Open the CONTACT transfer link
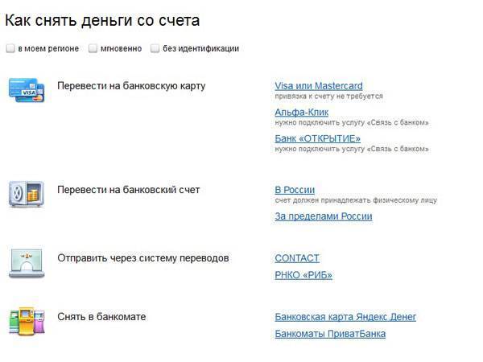Image resolution: width=483 pixels, height=362 pixels. [x=297, y=258]
